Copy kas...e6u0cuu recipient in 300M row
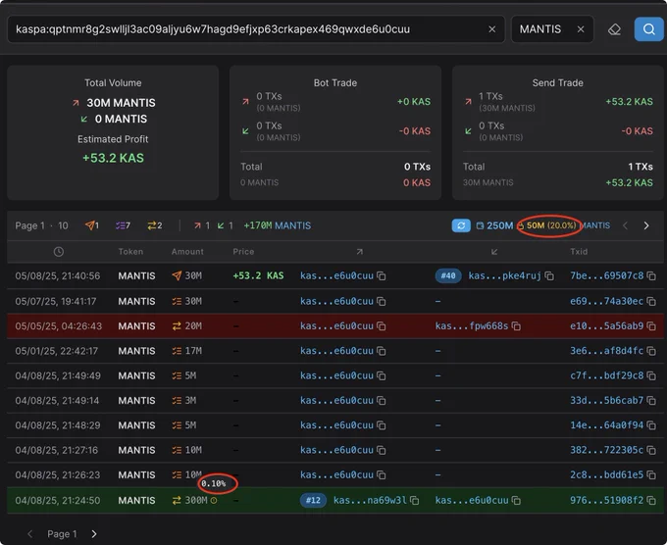667x545 pixels. click(x=516, y=500)
